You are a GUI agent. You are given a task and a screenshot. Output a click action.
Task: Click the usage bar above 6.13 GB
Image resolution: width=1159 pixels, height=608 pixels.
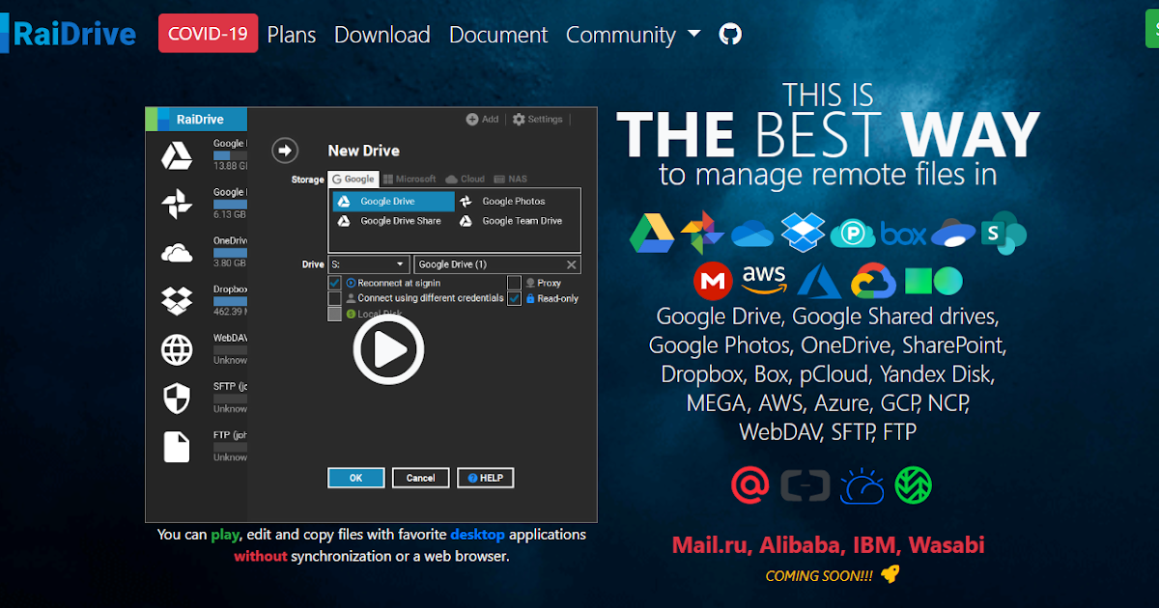(230, 204)
